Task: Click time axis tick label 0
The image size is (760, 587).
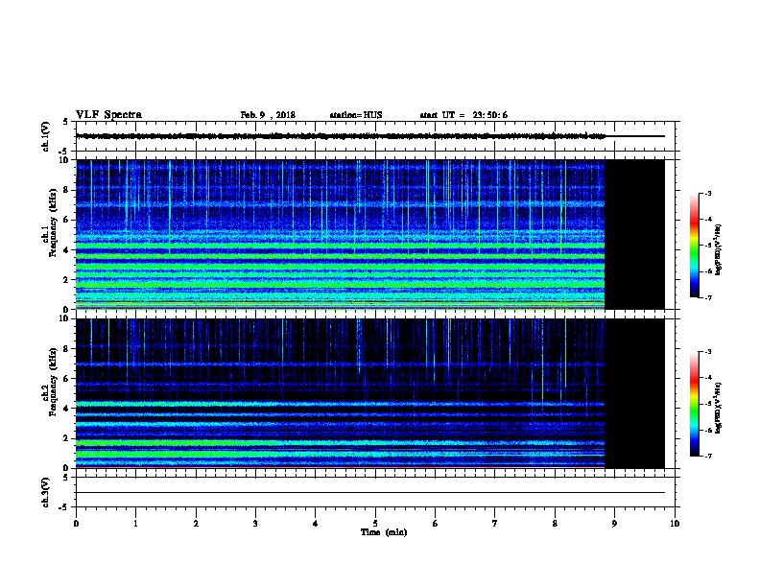Action: point(76,524)
